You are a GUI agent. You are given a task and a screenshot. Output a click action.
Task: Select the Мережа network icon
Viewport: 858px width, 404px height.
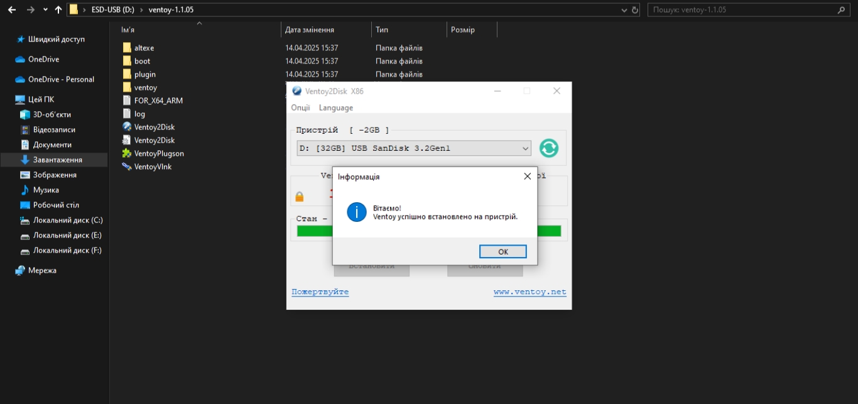[x=20, y=270]
